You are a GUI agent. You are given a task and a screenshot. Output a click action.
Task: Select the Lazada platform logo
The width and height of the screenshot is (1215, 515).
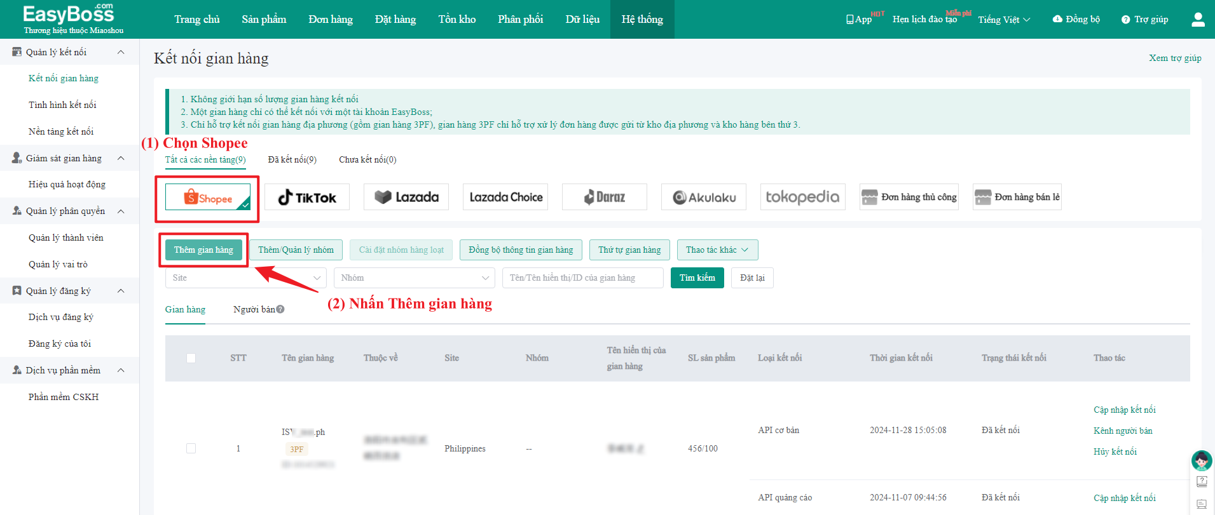[x=406, y=197]
